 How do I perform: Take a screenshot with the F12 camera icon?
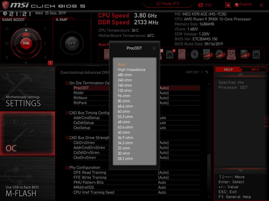point(201,5)
